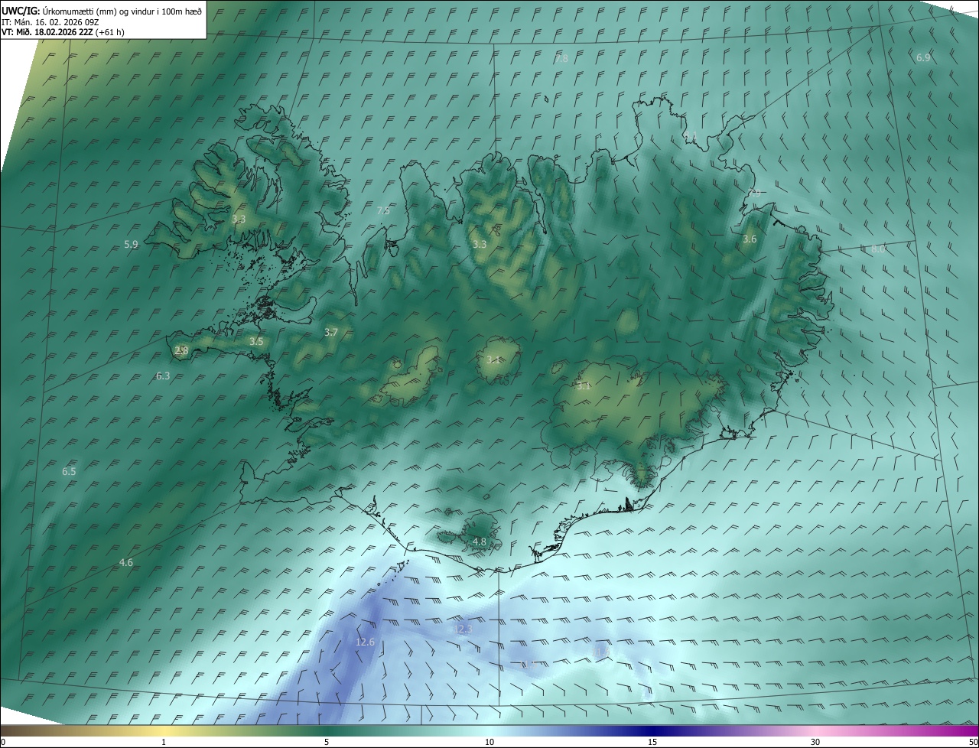979x748 pixels.
Task: Select the color scale label 10
Action: click(x=489, y=742)
